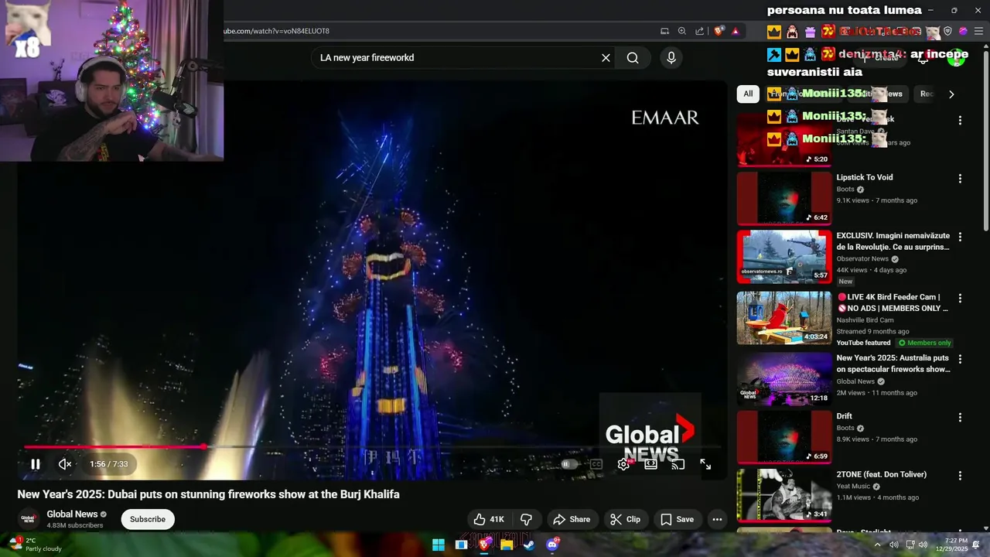Open the Brave VPN shield icon
This screenshot has width=990, height=557.
pyautogui.click(x=947, y=31)
